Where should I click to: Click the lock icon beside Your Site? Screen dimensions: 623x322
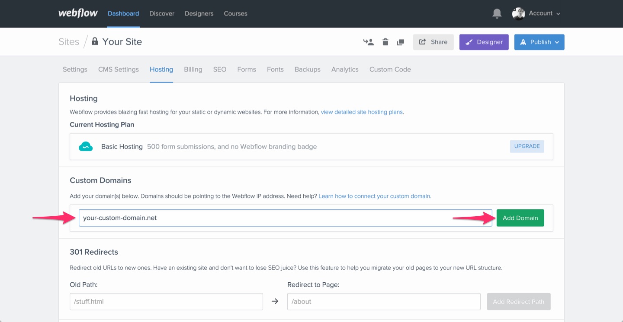tap(95, 41)
